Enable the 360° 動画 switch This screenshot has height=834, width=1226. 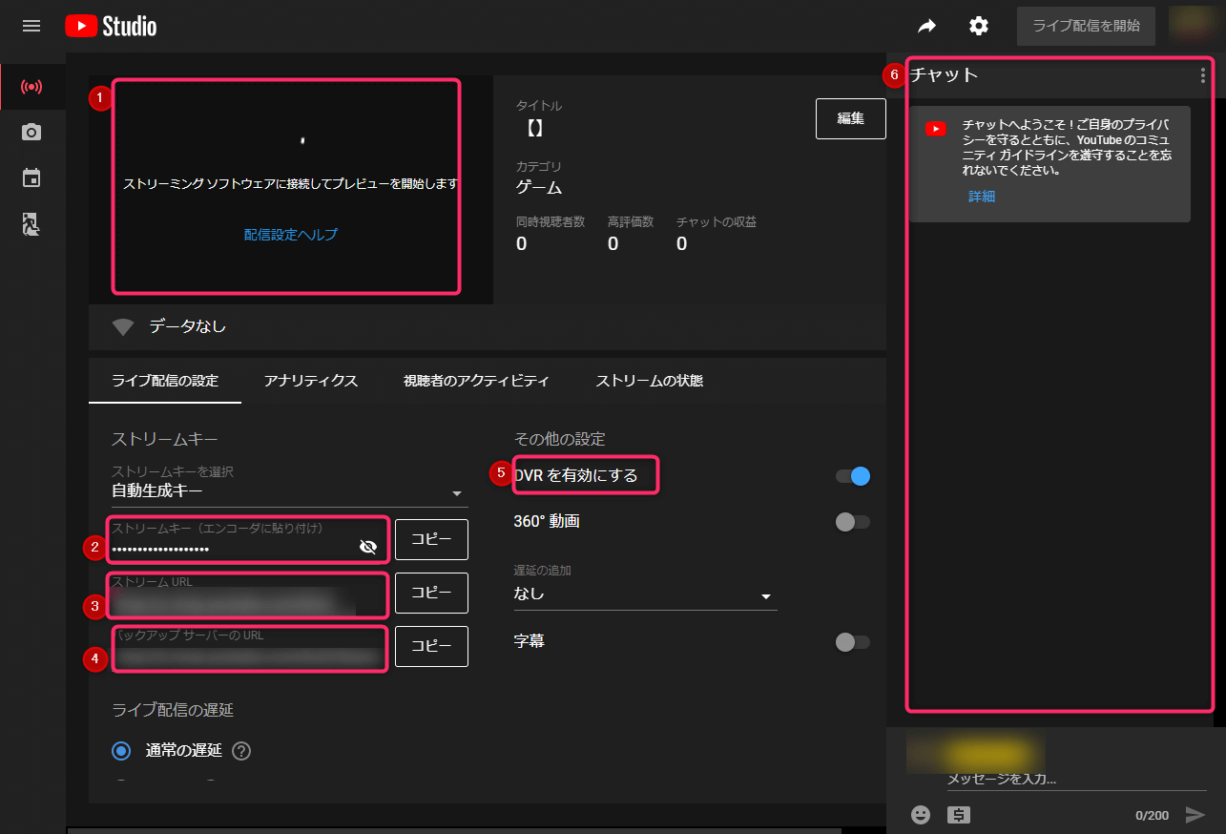point(853,522)
